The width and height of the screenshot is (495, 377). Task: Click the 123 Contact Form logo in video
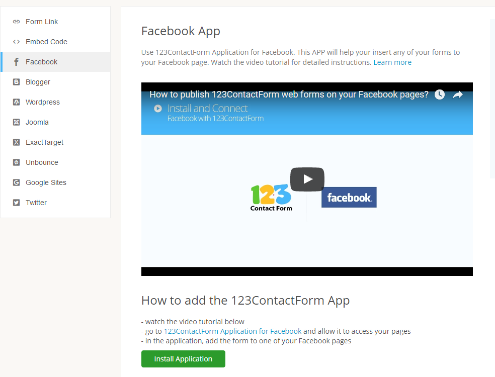point(271,198)
